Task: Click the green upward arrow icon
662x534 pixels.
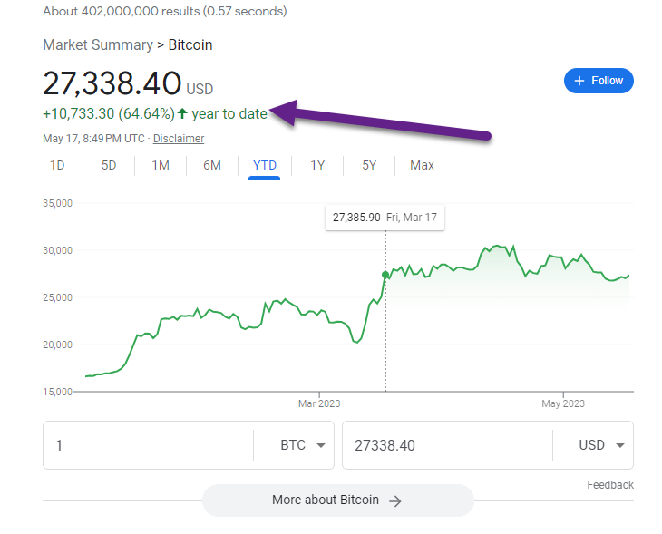Action: click(182, 113)
